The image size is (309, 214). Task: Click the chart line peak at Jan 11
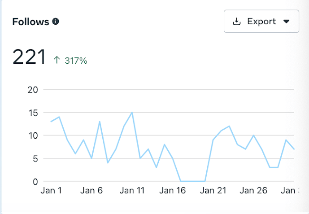132,112
